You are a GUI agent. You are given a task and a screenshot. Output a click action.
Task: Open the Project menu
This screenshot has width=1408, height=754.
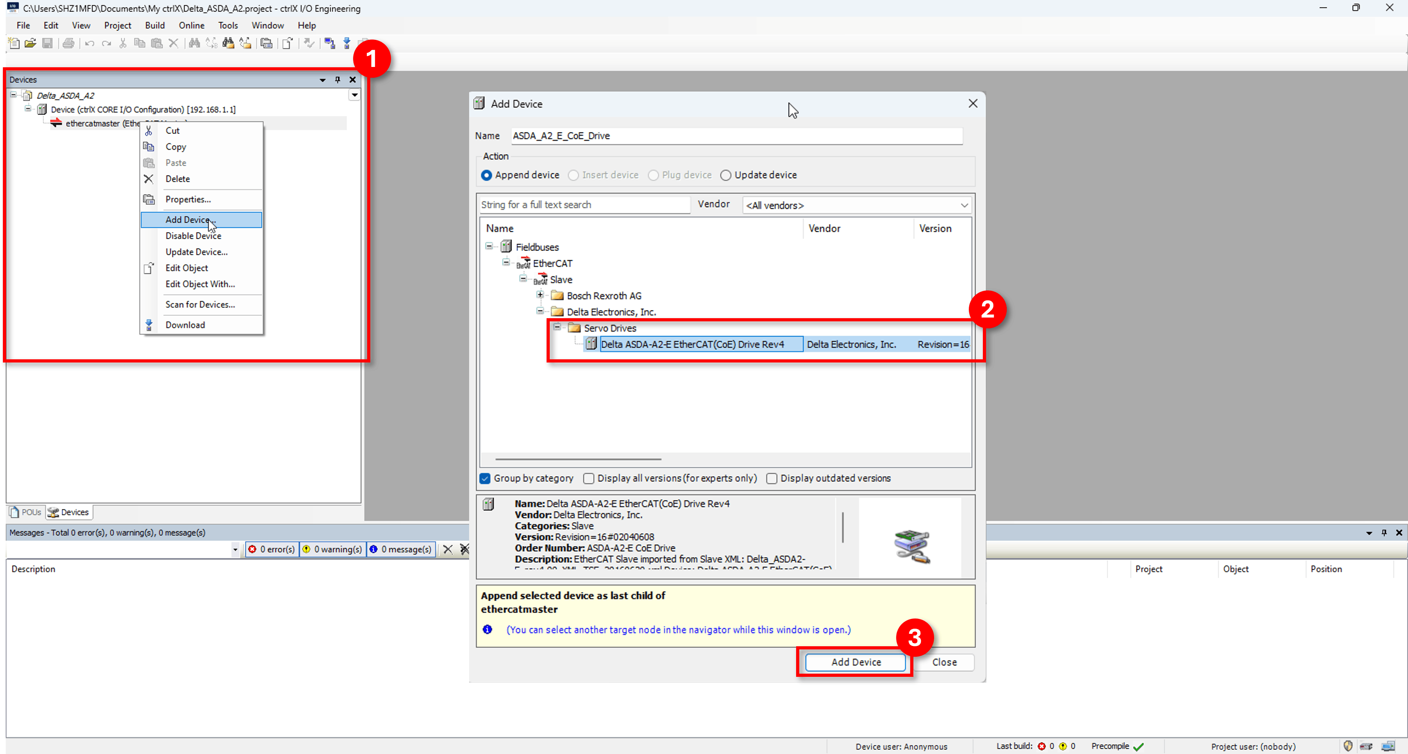[x=118, y=25]
